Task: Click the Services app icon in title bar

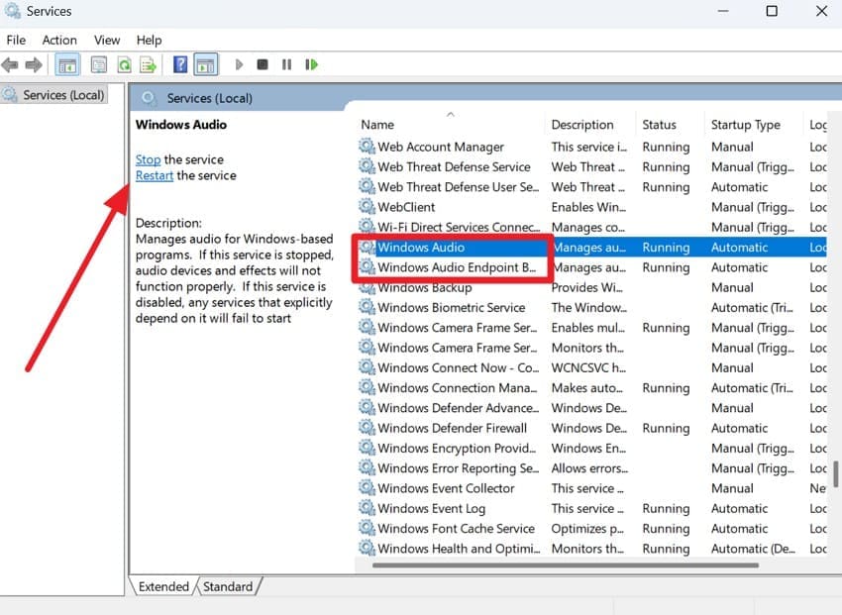Action: [11, 11]
